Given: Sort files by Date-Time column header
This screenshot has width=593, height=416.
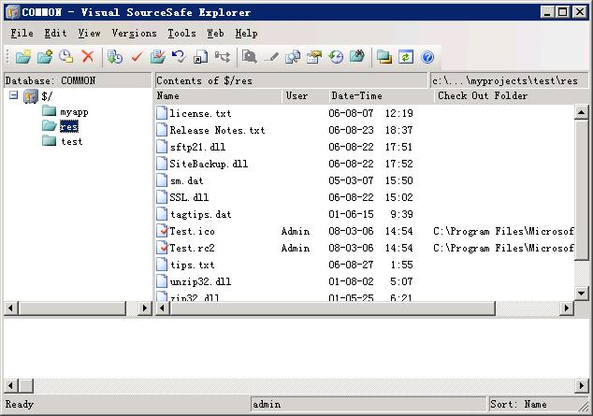Looking at the screenshot, I should [356, 96].
